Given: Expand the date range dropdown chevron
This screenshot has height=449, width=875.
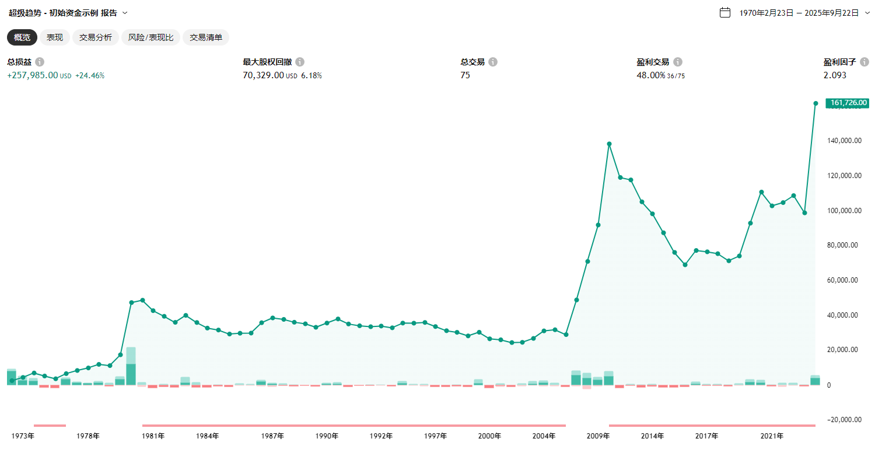Looking at the screenshot, I should coord(867,12).
